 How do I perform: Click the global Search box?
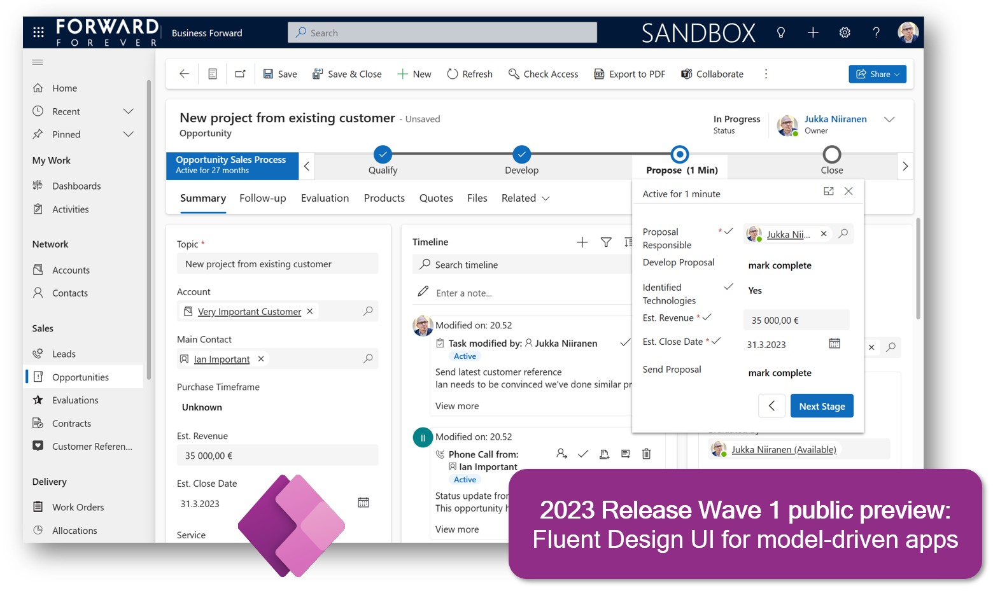click(x=442, y=32)
